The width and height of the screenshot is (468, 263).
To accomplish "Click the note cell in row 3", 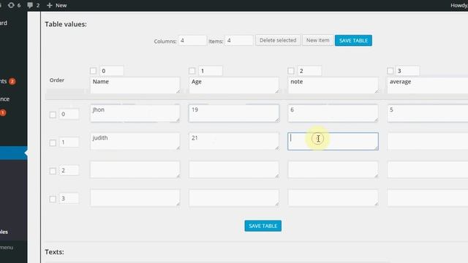I will pyautogui.click(x=333, y=197).
